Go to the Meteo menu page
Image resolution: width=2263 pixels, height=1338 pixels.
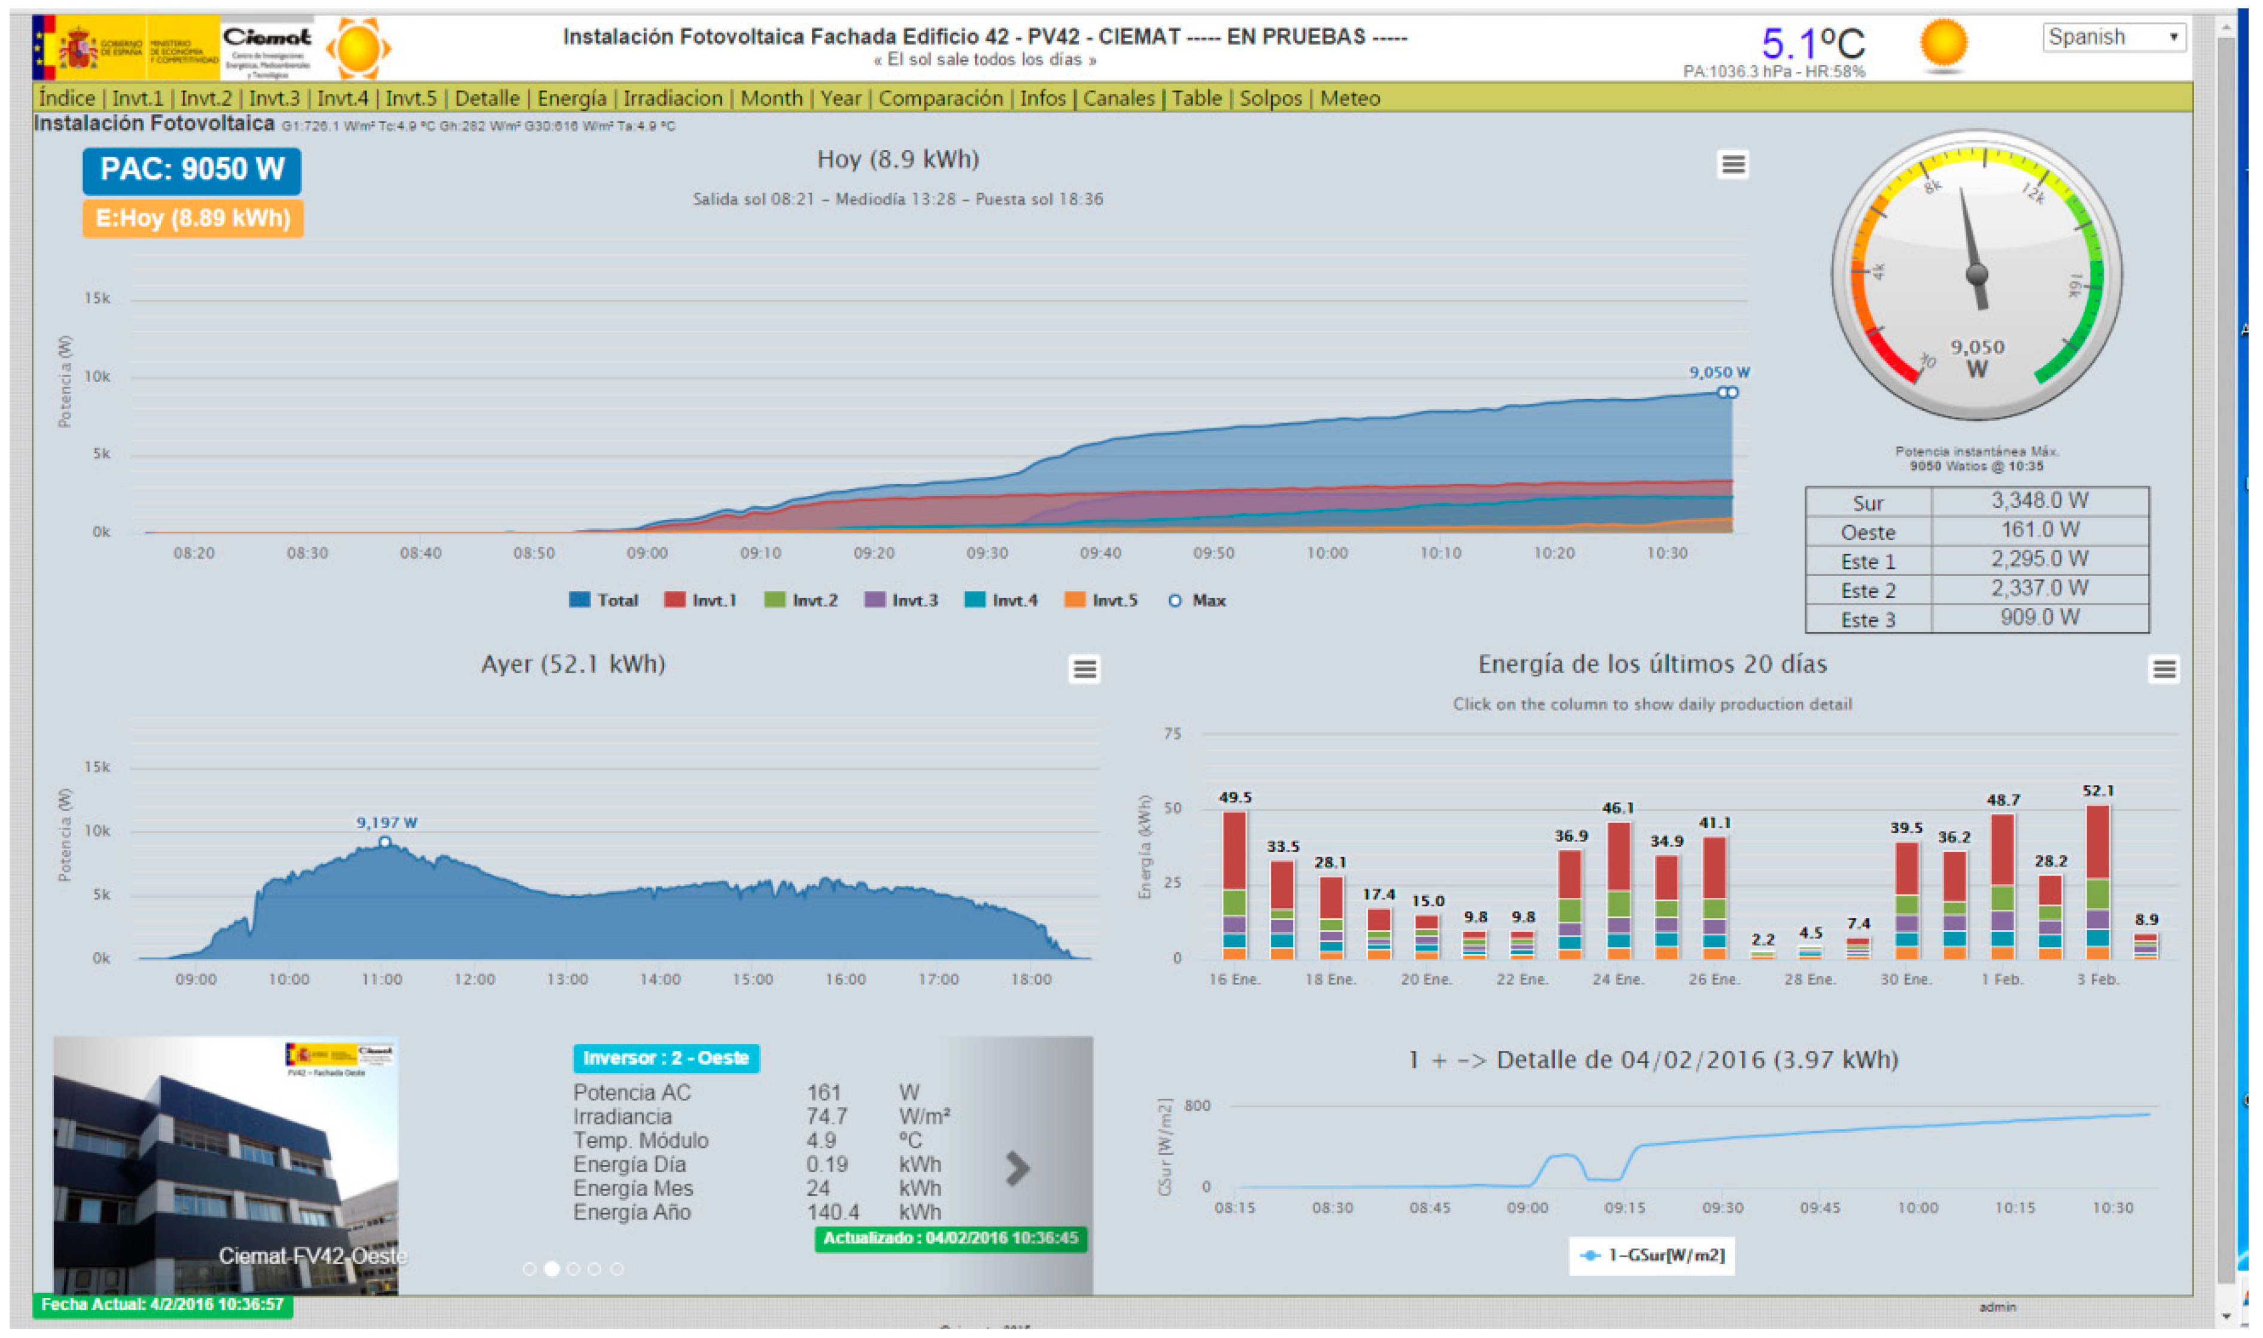click(x=1349, y=97)
